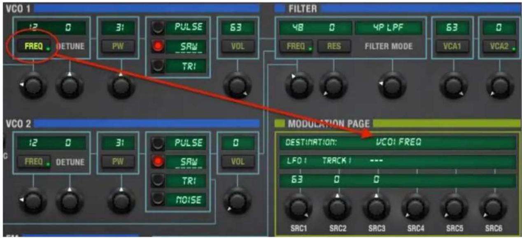Click the FILTER section header
Viewport: 522px width, 238px height.
coord(303,8)
